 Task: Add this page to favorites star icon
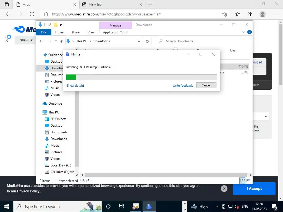click(x=224, y=14)
